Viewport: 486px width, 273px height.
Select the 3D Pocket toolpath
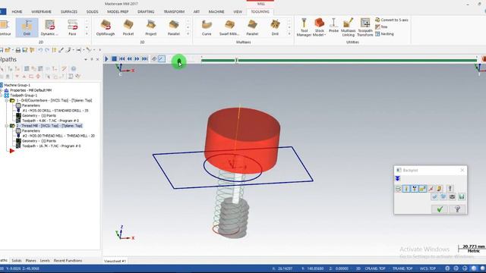(x=128, y=27)
